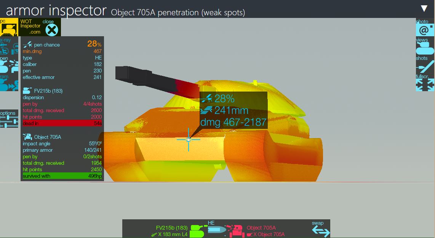
Task: Click the 'type' HE row
Action: pyautogui.click(x=62, y=58)
